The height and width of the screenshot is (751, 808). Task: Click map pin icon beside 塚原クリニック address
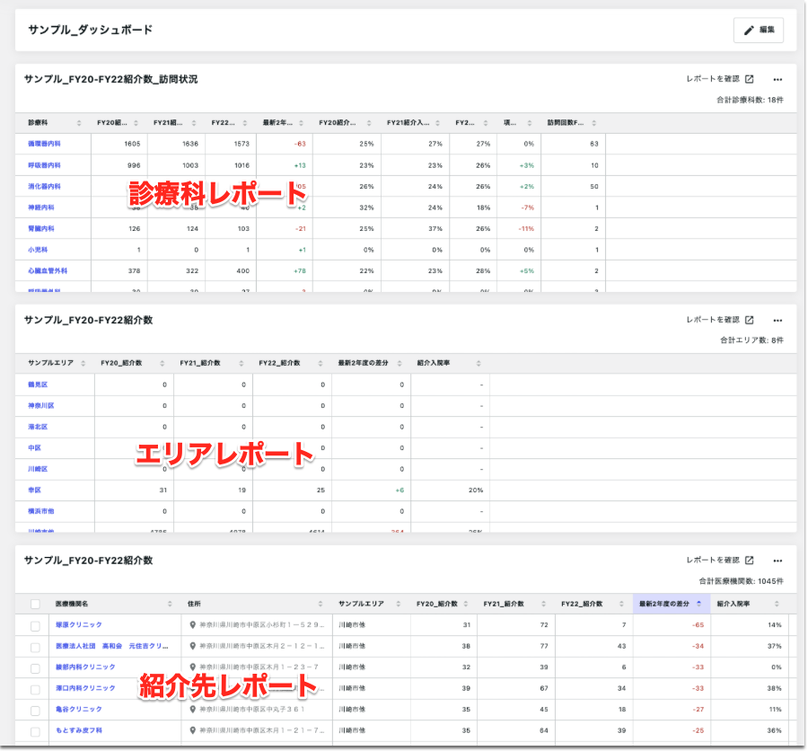[193, 624]
